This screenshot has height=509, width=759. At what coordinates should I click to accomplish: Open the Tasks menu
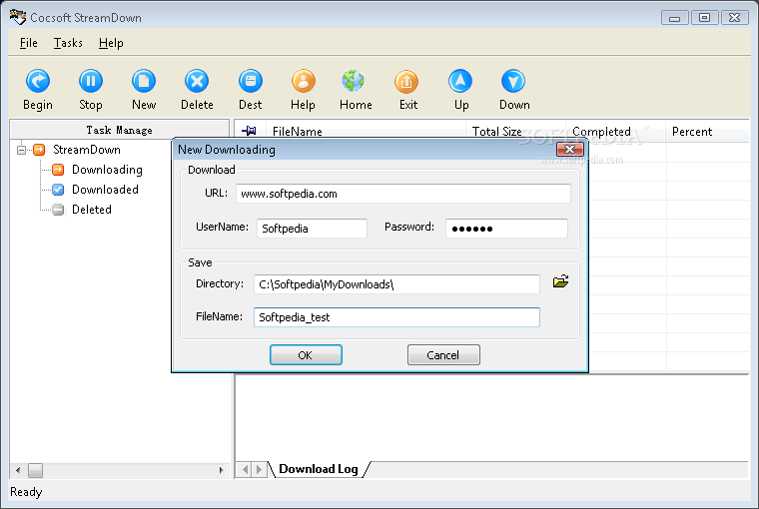(x=68, y=43)
